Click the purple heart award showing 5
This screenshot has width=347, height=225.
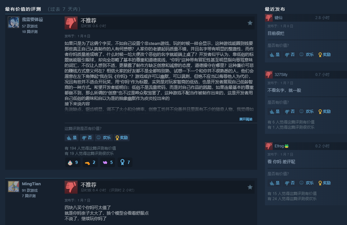(x=108, y=163)
